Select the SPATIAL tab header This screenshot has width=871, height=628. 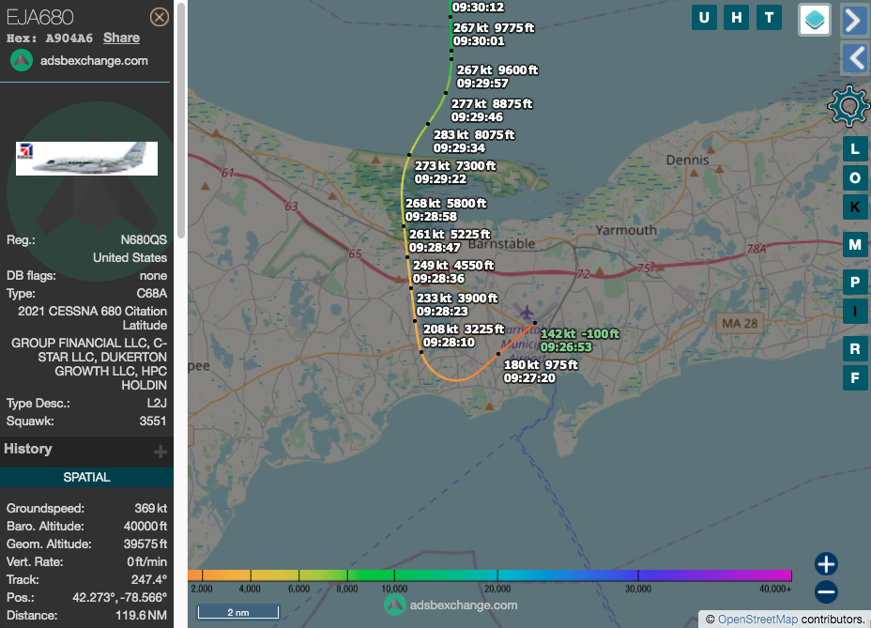86,478
